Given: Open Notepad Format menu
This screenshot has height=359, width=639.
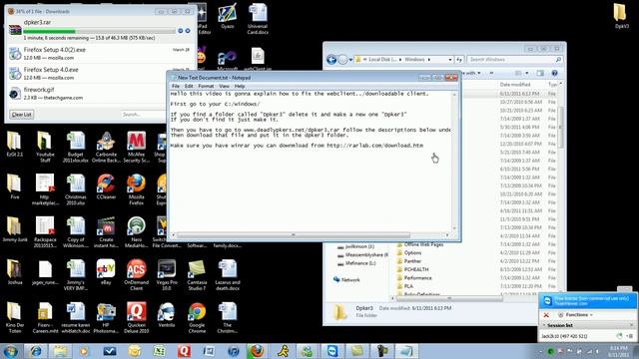Looking at the screenshot, I should click(x=206, y=86).
